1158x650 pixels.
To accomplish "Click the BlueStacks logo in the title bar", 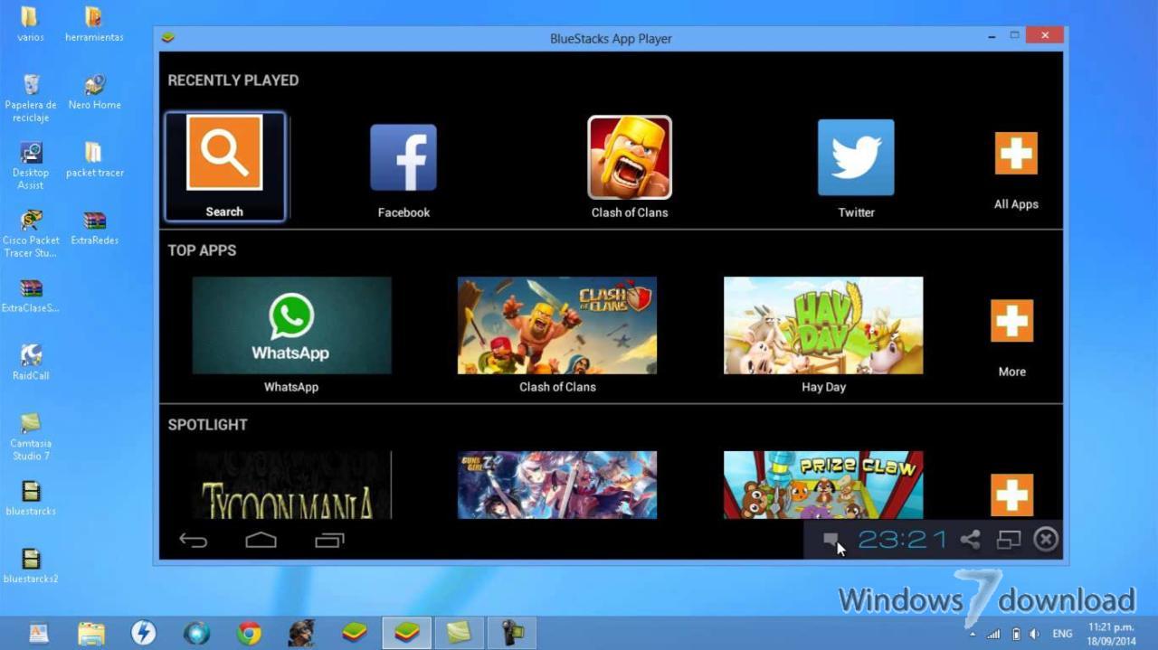I will (x=167, y=38).
